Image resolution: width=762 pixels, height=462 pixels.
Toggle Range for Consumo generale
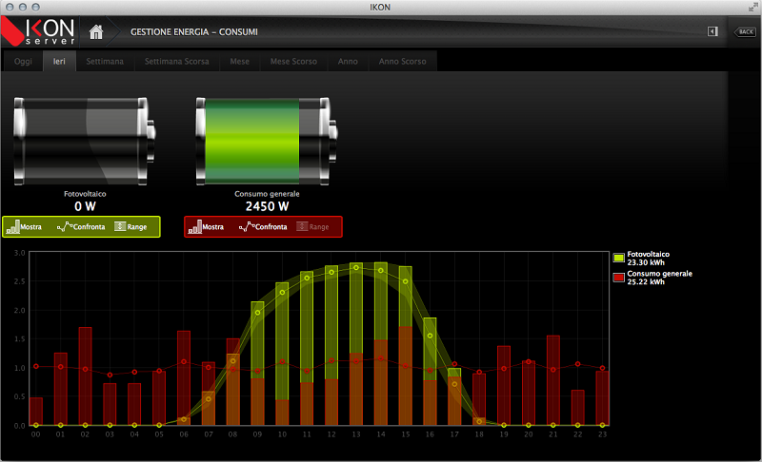tap(312, 226)
